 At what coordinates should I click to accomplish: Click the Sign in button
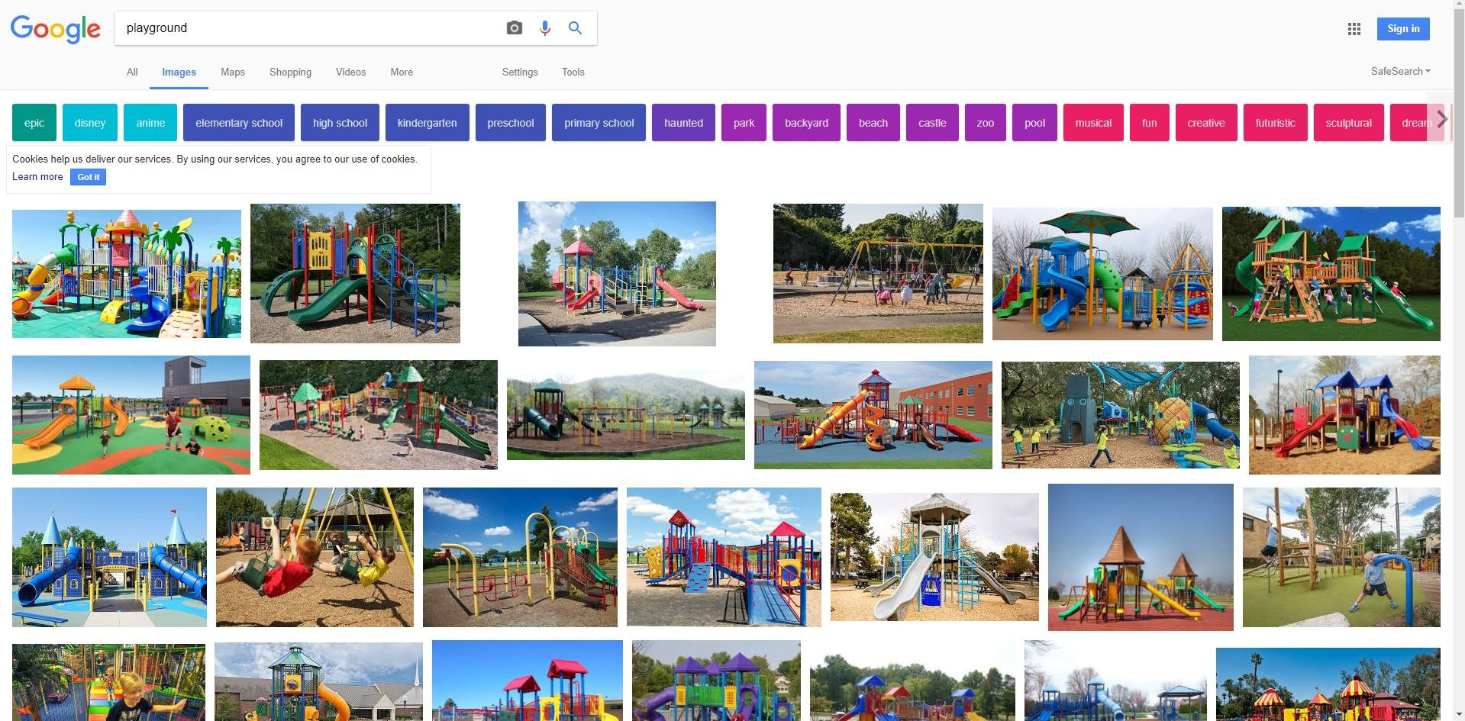point(1403,29)
